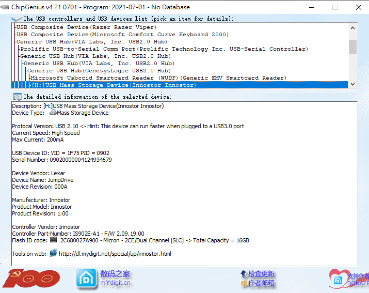
Task: Click the Manufacturer: Innostor line
Action: (x=41, y=200)
